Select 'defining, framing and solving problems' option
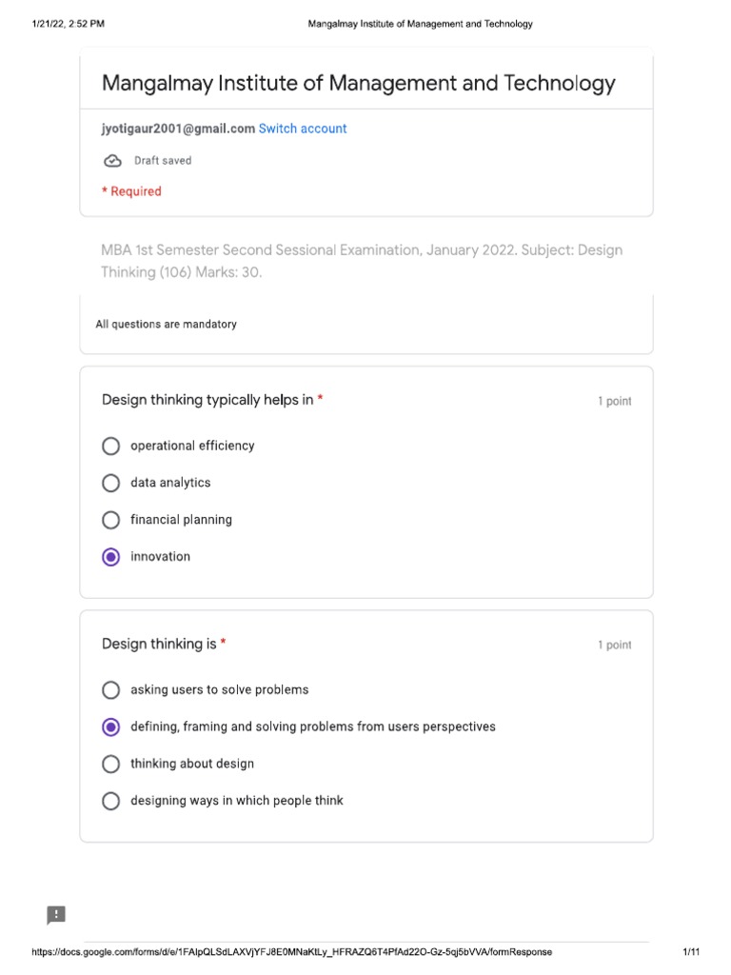The height and width of the screenshot is (975, 731). pos(111,726)
